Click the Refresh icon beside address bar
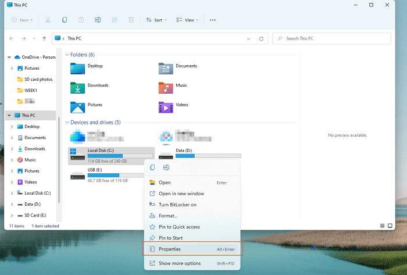This screenshot has height=275, width=407. coord(261,39)
